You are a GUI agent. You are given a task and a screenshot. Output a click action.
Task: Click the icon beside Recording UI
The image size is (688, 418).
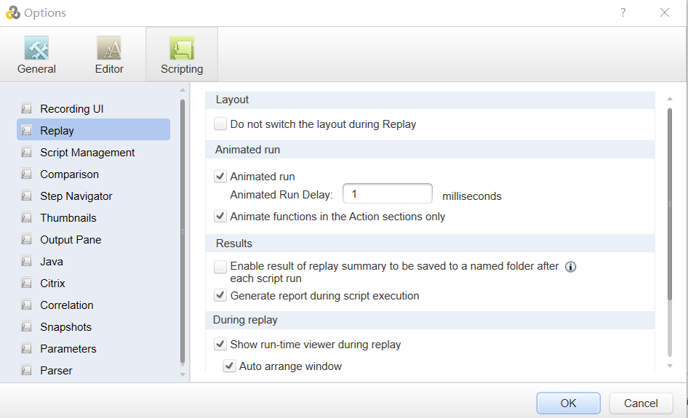click(26, 108)
